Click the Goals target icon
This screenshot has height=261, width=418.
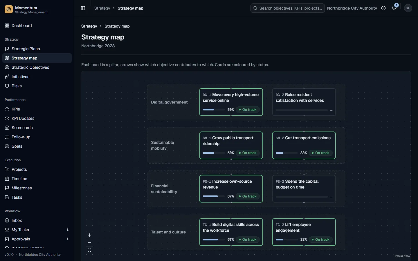7,146
